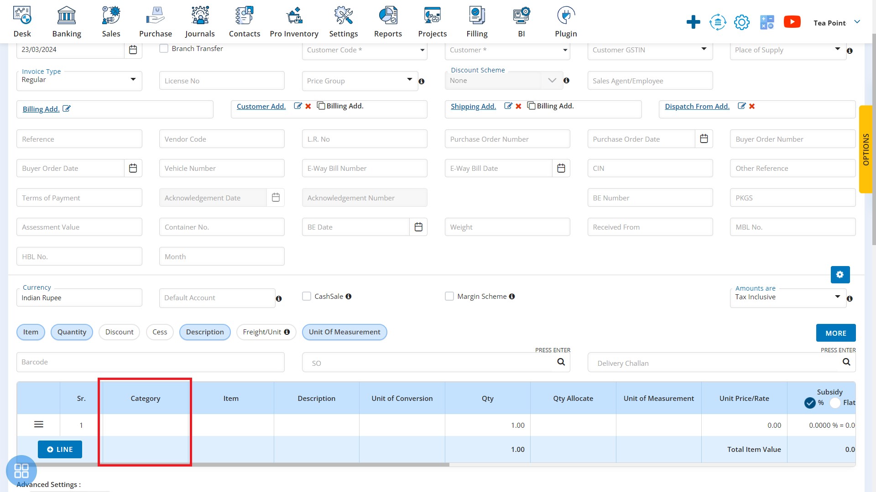
Task: Enable the CashSale checkbox
Action: point(307,296)
